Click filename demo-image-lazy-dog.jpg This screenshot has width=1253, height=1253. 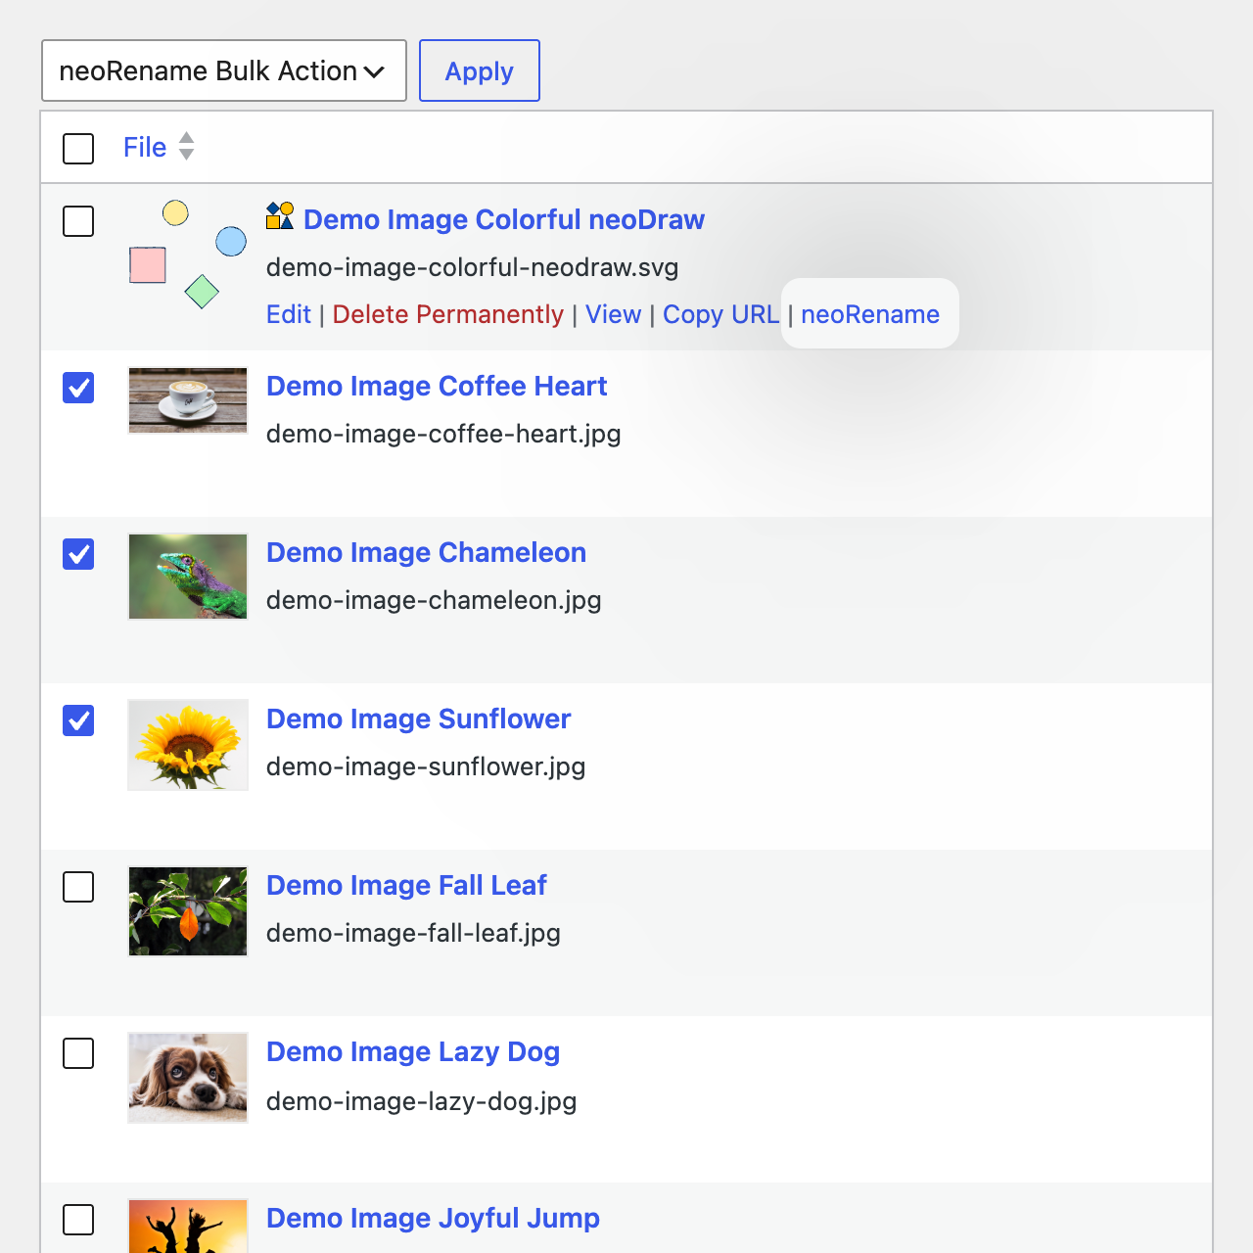[x=422, y=1101]
